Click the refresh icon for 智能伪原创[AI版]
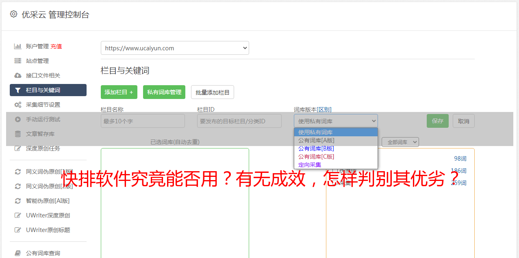The height and width of the screenshot is (258, 519). click(x=18, y=201)
